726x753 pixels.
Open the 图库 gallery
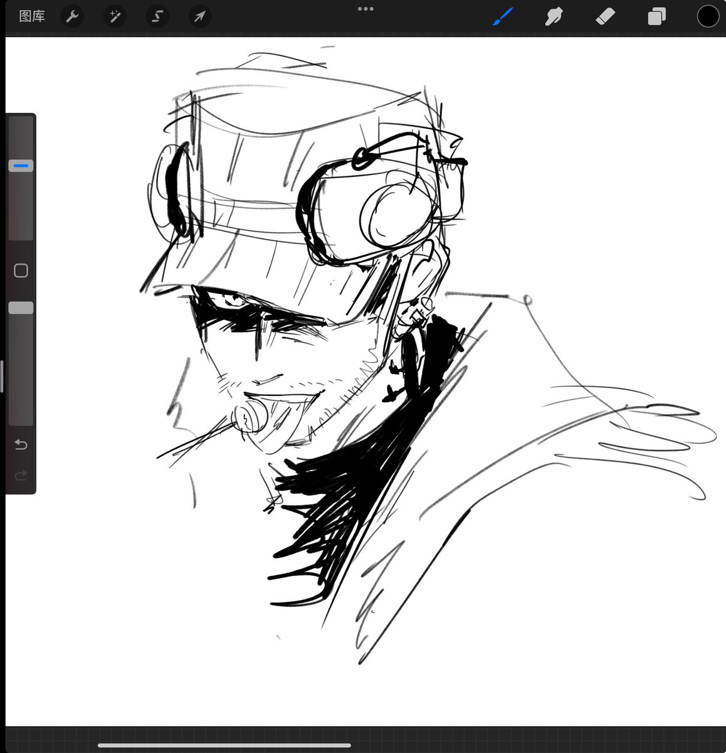[32, 16]
